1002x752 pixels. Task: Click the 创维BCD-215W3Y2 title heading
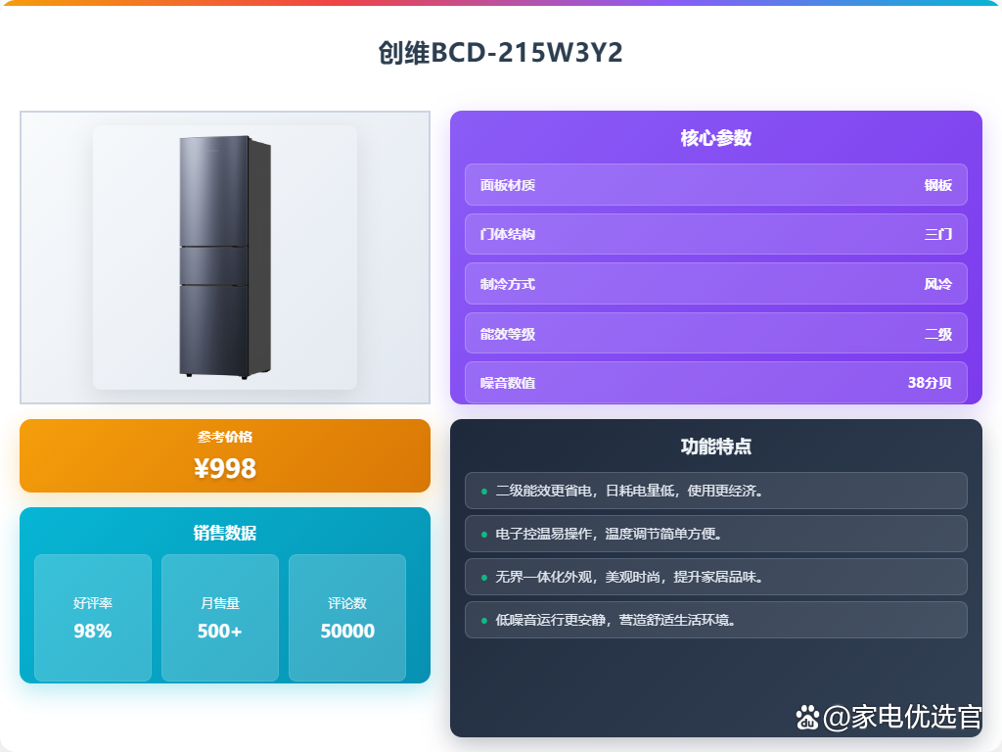click(500, 53)
